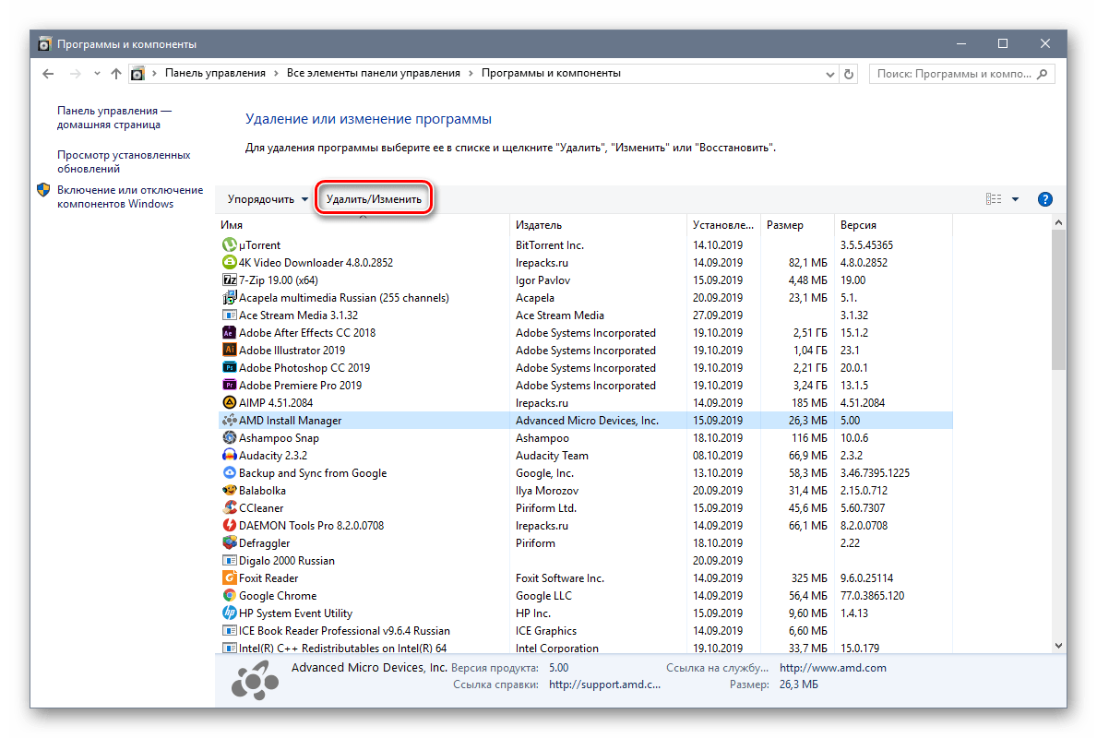Viewport: 1097px width, 738px height.
Task: Click the Ace Stream Media icon
Action: click(x=229, y=315)
